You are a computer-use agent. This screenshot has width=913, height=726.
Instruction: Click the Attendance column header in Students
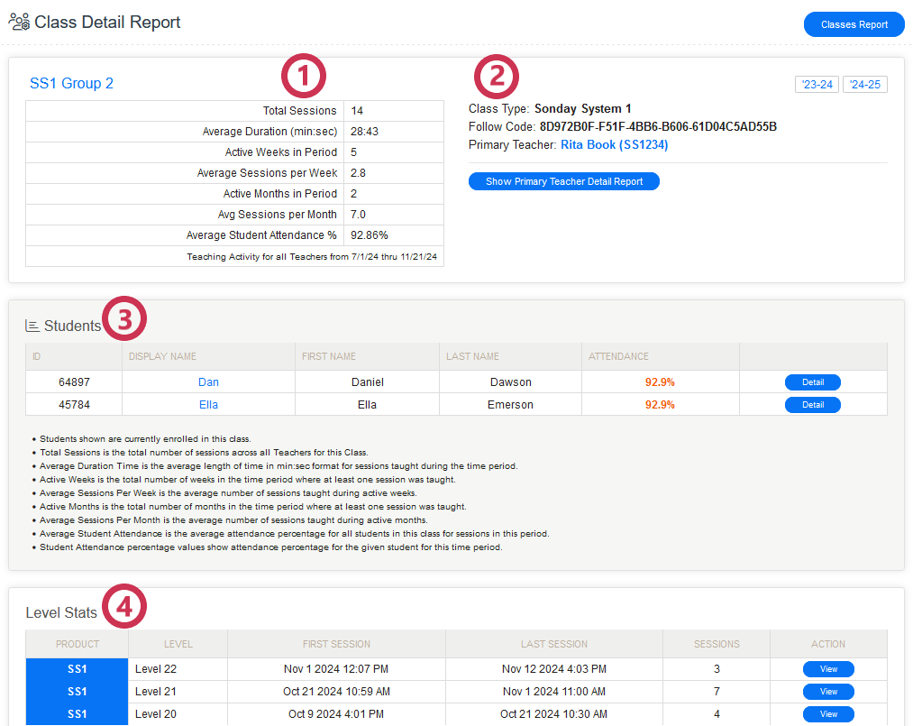point(618,356)
